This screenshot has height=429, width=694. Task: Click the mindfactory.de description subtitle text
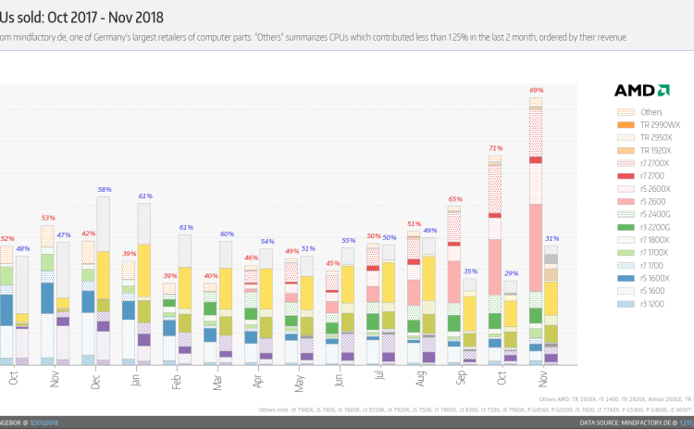coord(314,37)
